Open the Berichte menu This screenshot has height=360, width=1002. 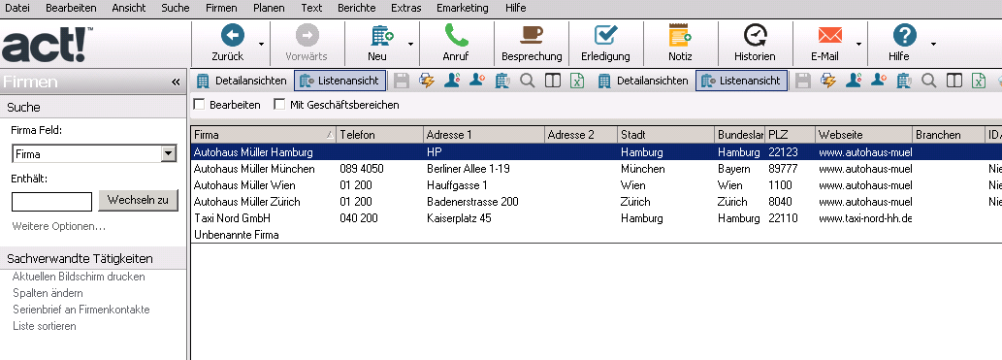coord(357,8)
